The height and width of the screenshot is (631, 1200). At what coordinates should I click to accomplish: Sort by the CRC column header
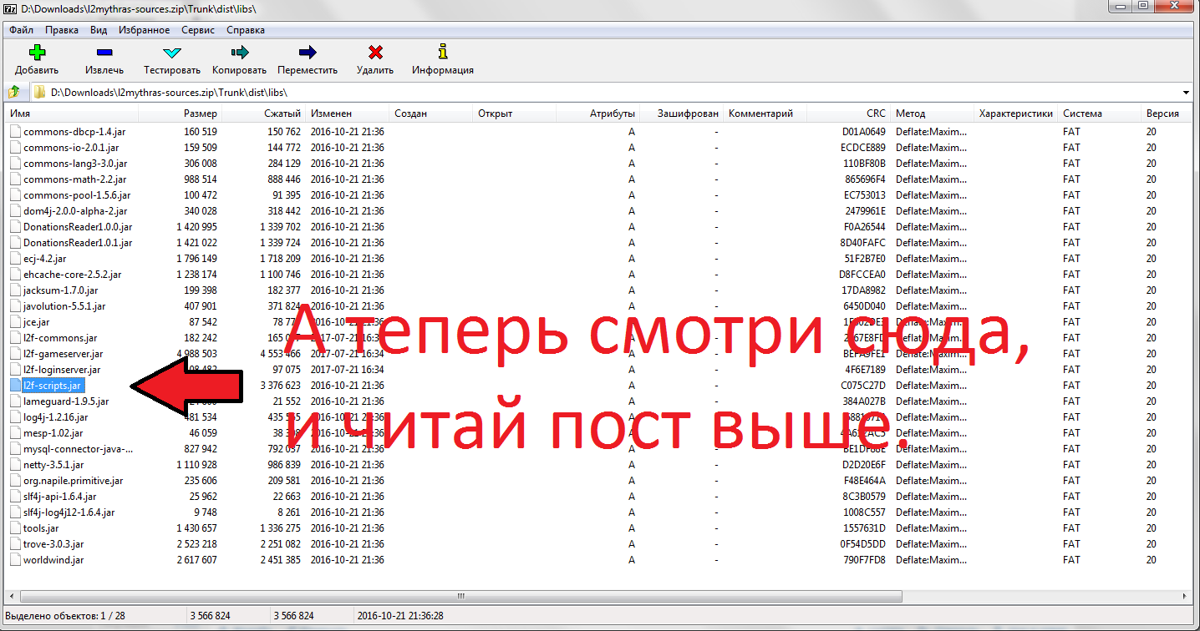848,114
